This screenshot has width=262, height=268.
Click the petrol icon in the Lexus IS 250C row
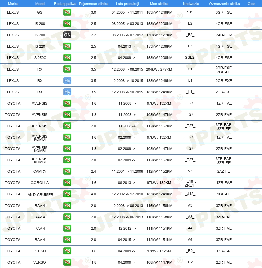(67, 58)
